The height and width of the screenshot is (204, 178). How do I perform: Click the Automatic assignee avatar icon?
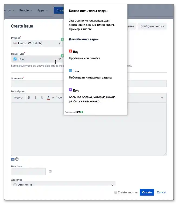(15, 185)
